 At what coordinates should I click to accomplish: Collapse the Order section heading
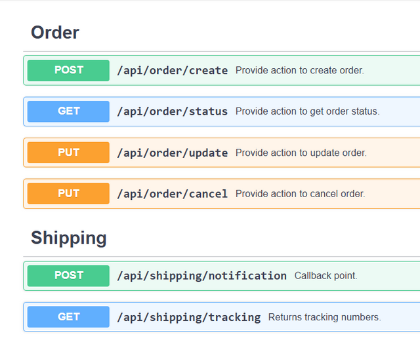[55, 33]
